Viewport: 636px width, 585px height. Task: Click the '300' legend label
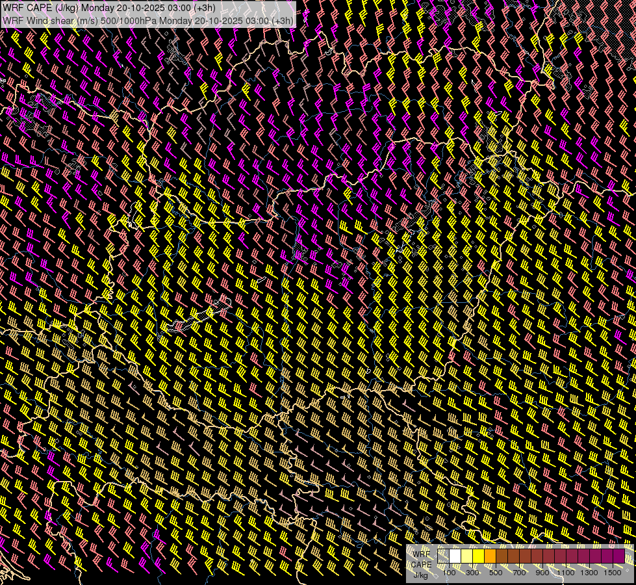click(x=472, y=573)
